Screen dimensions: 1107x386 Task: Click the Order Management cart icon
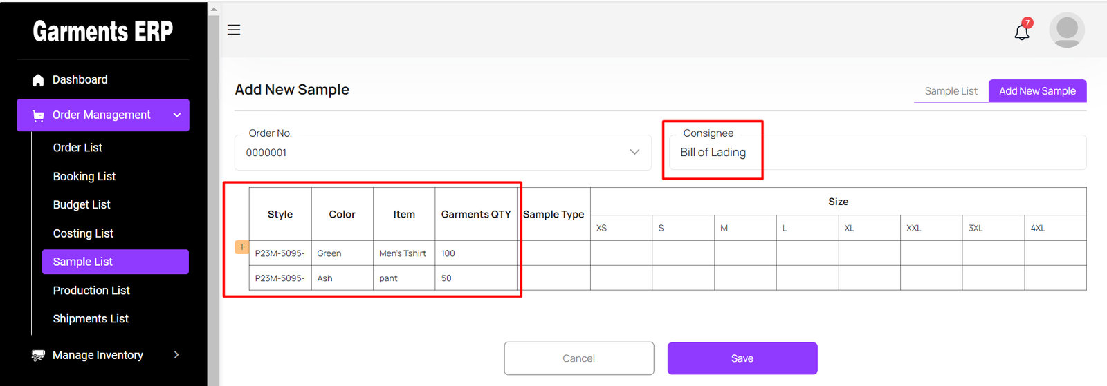pos(38,115)
